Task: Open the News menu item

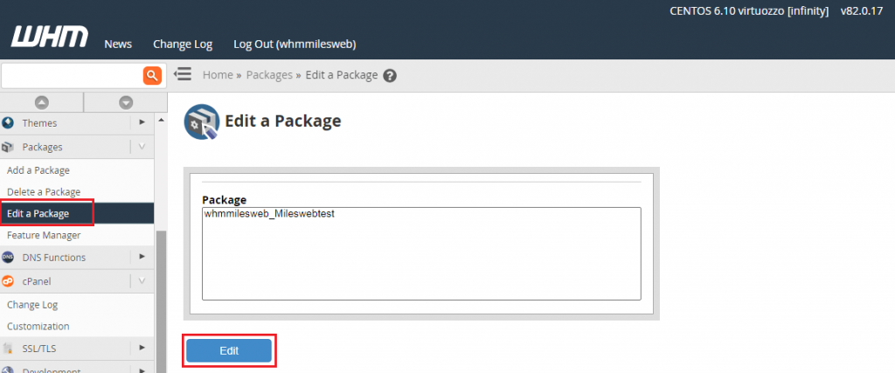Action: [x=118, y=44]
